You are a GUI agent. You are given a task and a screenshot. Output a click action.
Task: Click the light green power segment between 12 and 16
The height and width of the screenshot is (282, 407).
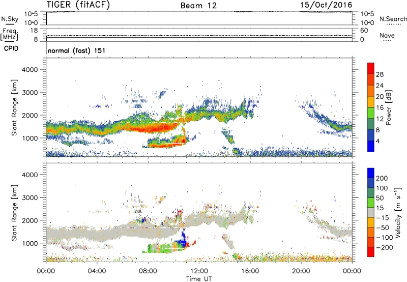tap(371, 113)
